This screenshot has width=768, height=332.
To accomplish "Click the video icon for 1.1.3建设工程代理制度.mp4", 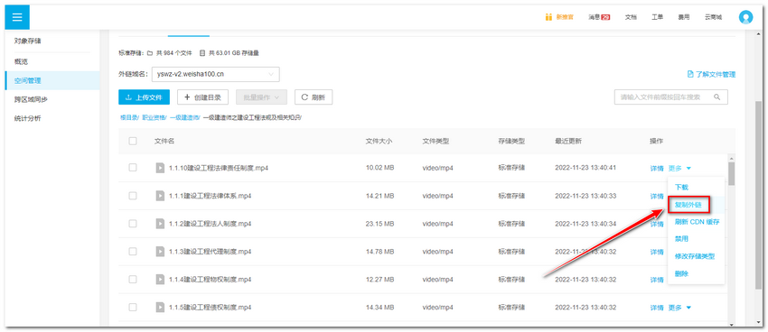I will point(160,252).
